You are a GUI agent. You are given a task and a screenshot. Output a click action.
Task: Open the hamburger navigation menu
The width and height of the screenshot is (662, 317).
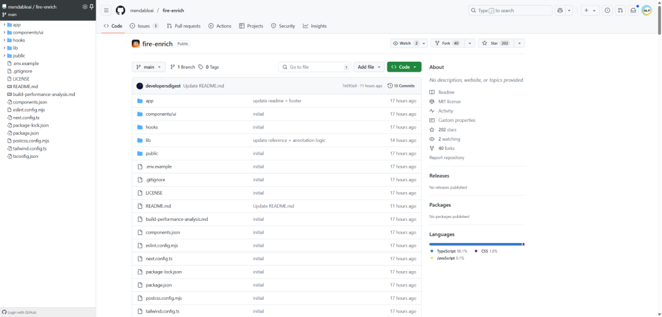pos(107,10)
